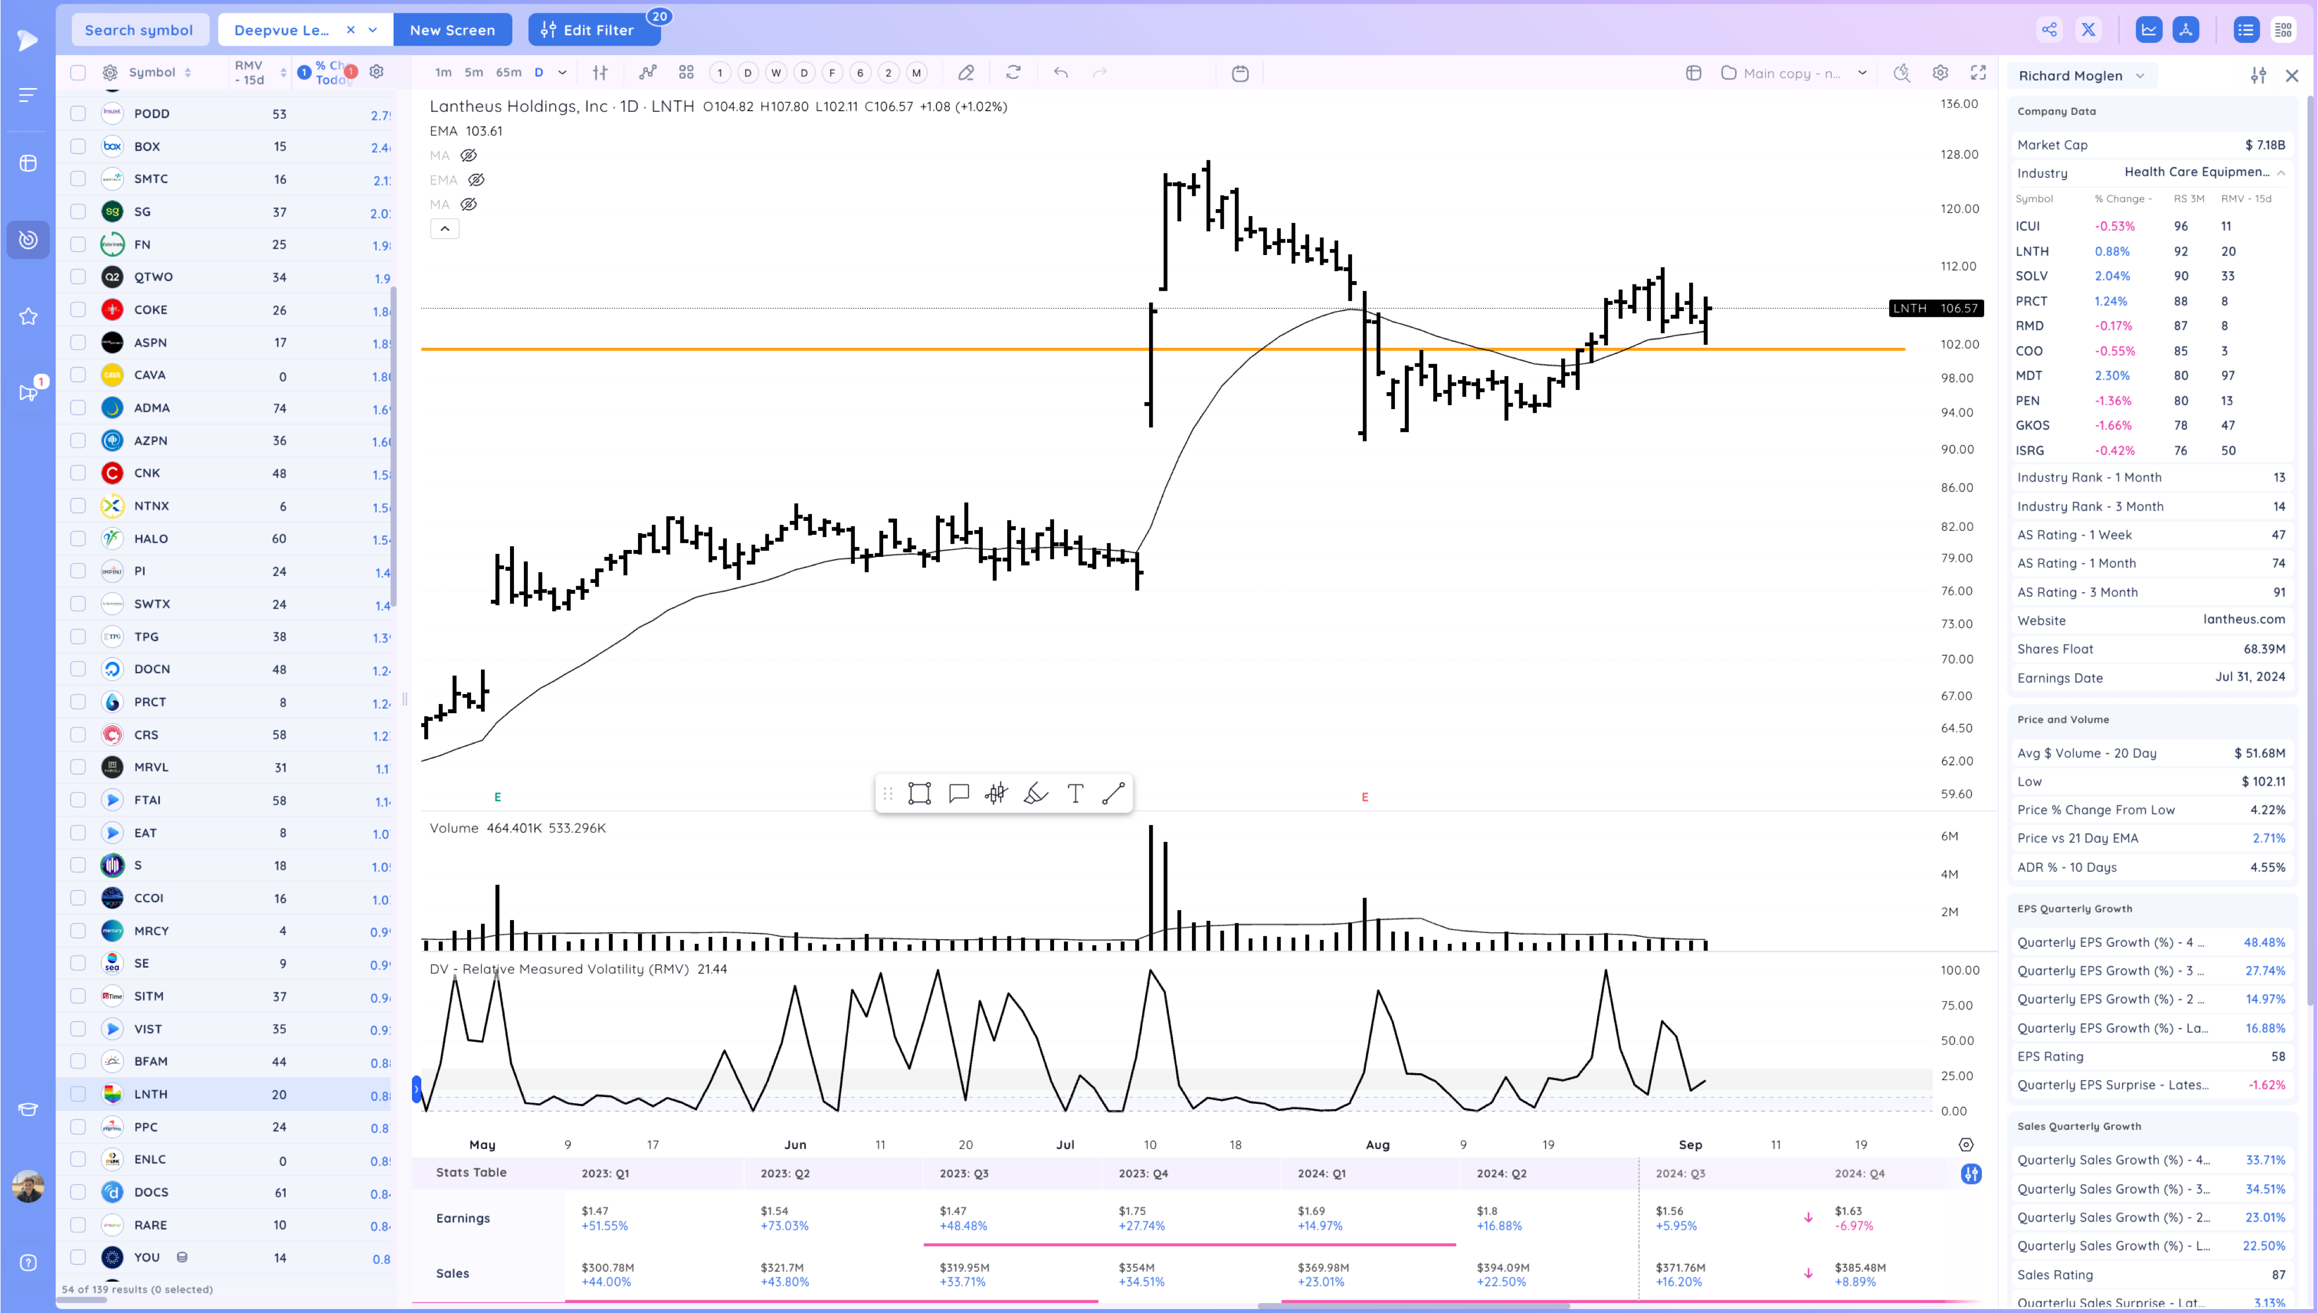Check the checkbox next to LNTH

78,1094
